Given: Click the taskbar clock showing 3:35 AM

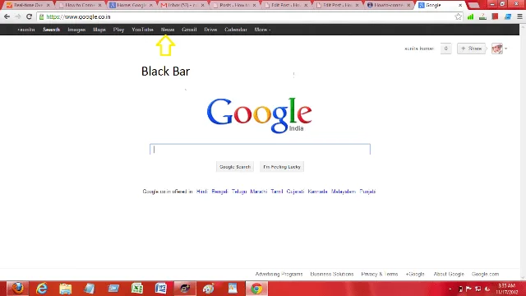Looking at the screenshot, I should click(507, 289).
